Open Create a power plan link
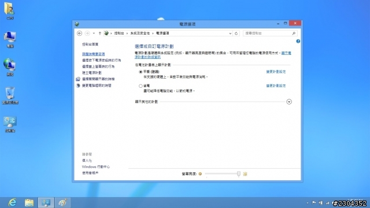Screen dimensions: 370x208 tap(91, 73)
